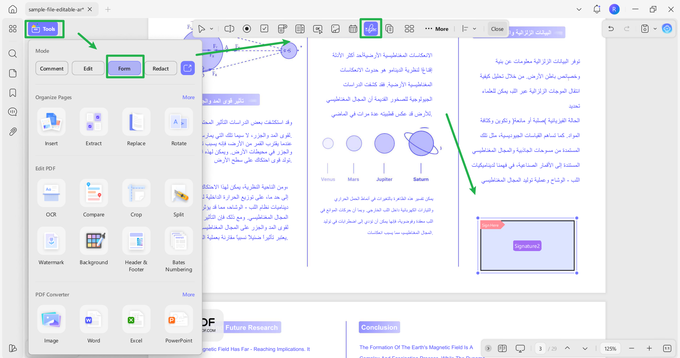Select the Signature2 form field
This screenshot has width=680, height=358.
527,246
